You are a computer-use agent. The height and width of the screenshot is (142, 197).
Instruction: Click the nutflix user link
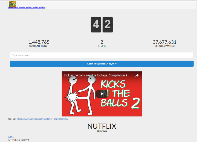click(x=11, y=137)
